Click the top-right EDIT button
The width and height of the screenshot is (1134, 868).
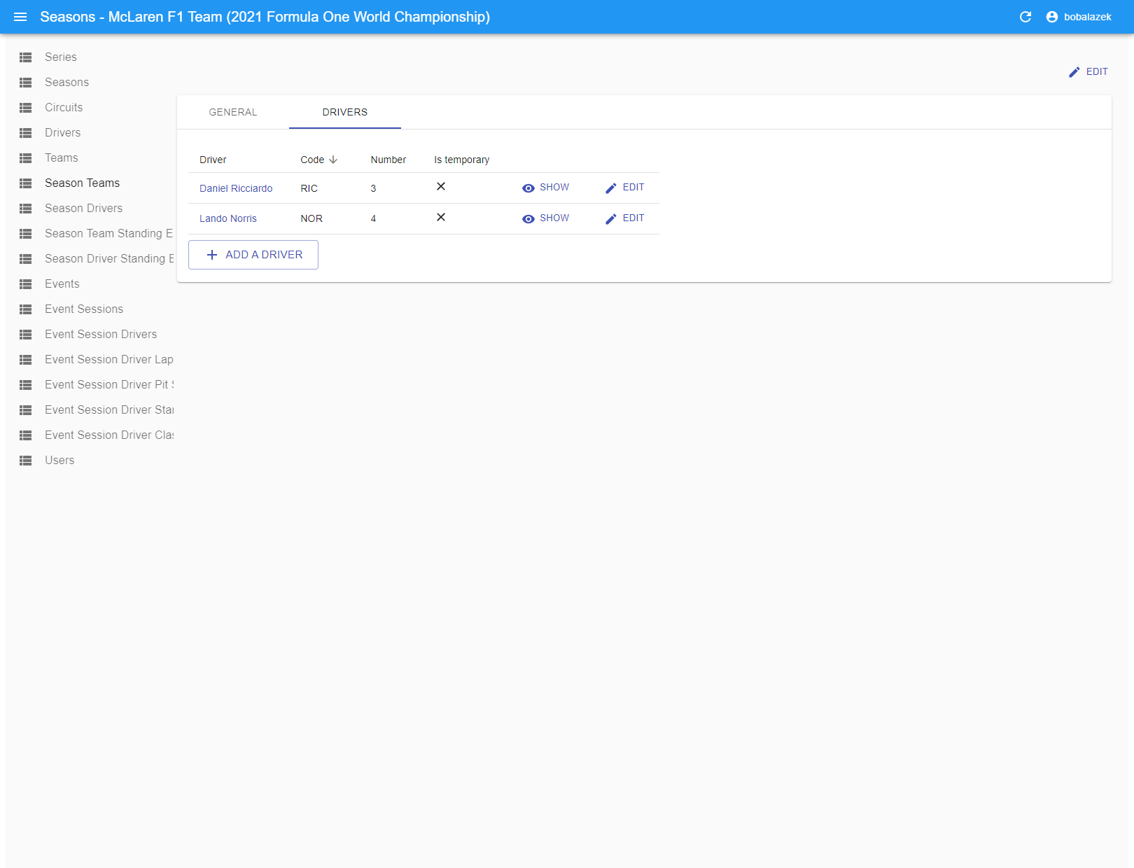tap(1088, 71)
